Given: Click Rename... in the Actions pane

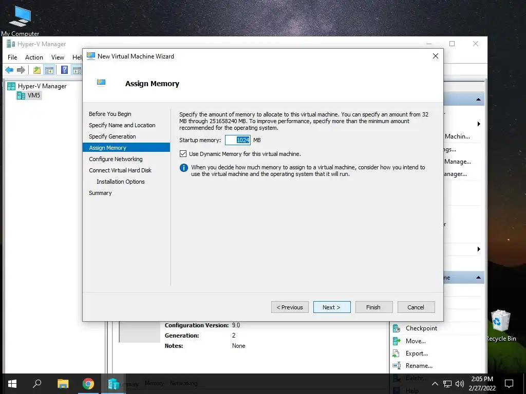Looking at the screenshot, I should pos(419,365).
